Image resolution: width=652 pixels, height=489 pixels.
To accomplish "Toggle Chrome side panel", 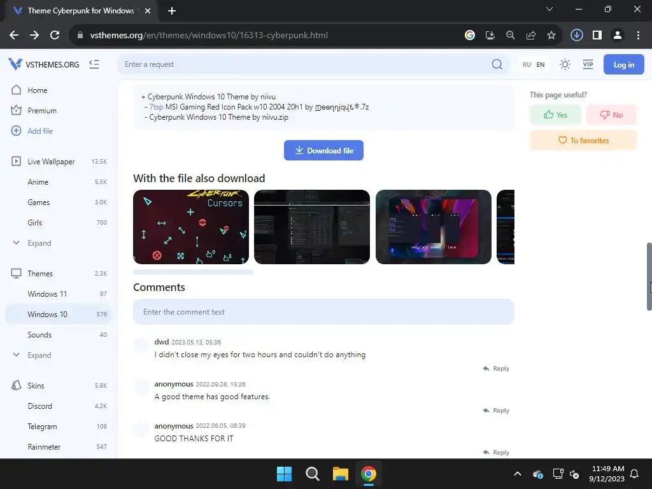I will tap(597, 36).
